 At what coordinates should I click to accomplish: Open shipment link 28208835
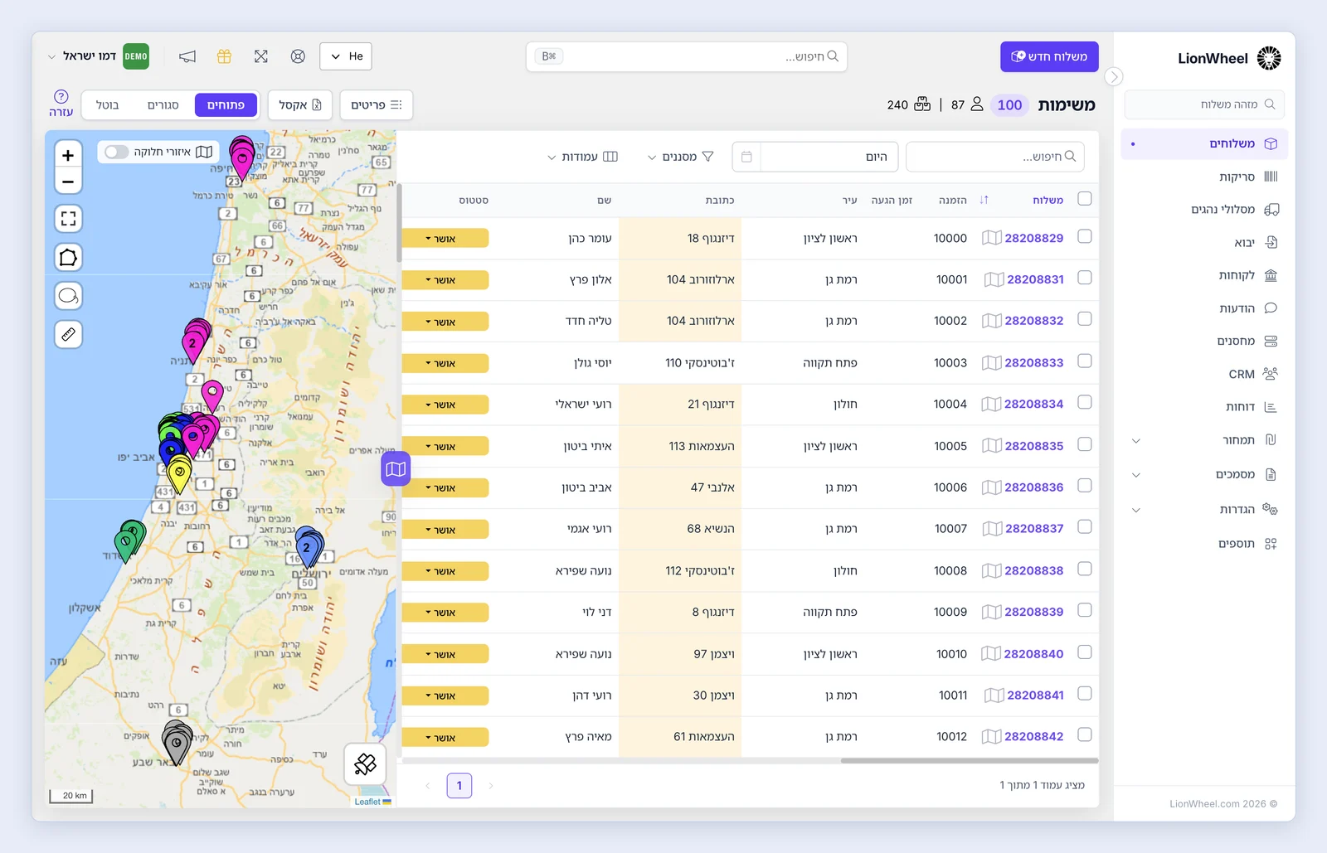pos(1033,446)
